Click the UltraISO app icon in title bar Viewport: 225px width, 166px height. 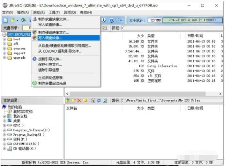pyautogui.click(x=5, y=5)
